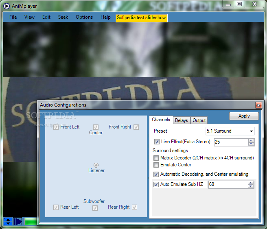Open the View menu
The height and width of the screenshot is (229, 267).
(29, 17)
